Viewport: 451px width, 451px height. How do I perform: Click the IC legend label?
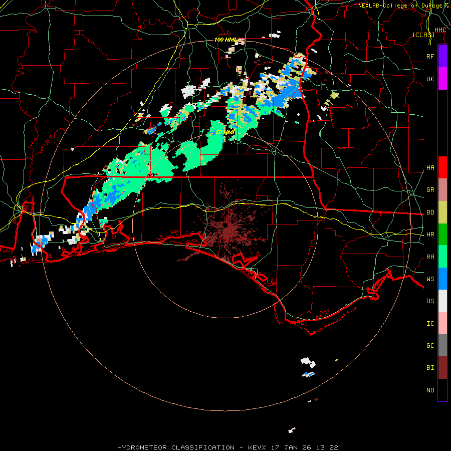pyautogui.click(x=430, y=324)
